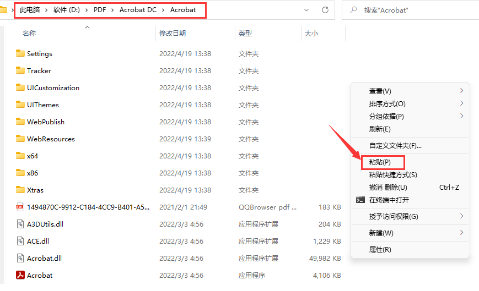Select the x86 folder icon
This screenshot has width=479, height=291.
20,173
